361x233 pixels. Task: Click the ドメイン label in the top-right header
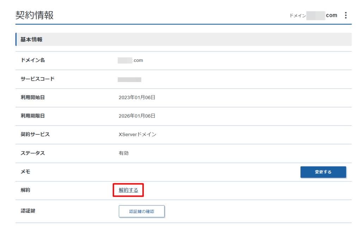tap(297, 16)
